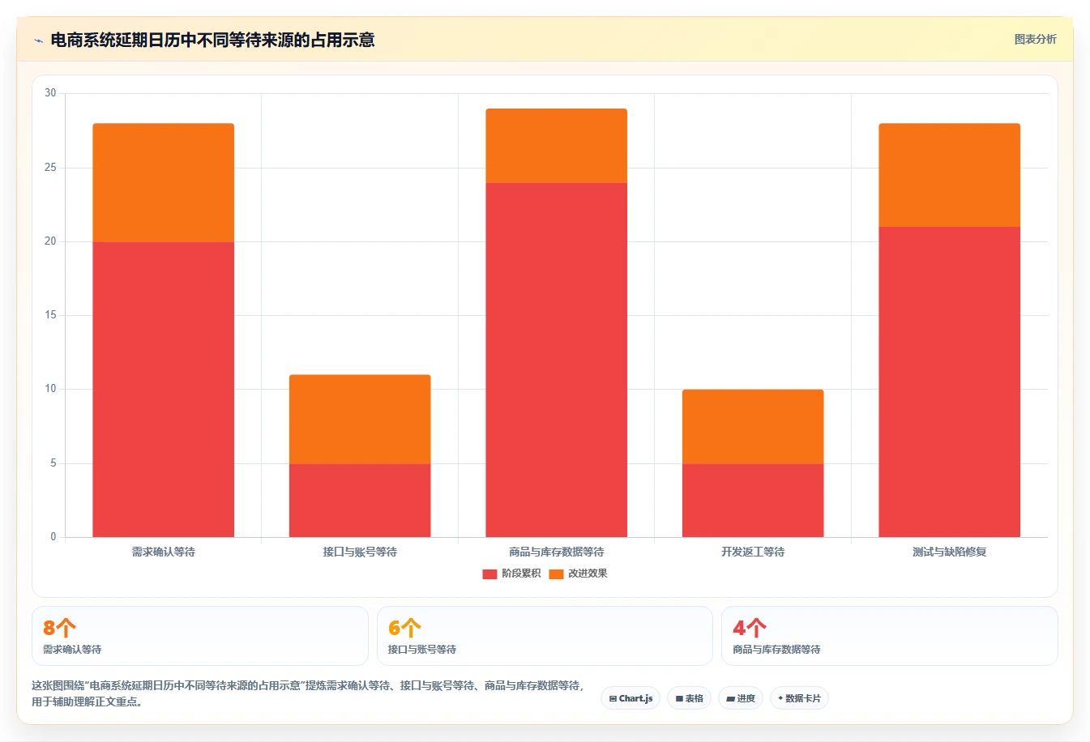Click the orange bar segment for 需求确认等待
1090x742 pixels.
coord(164,182)
